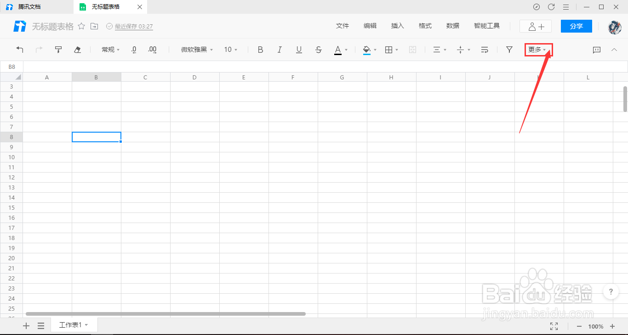Select the format painter tool

(x=58, y=50)
